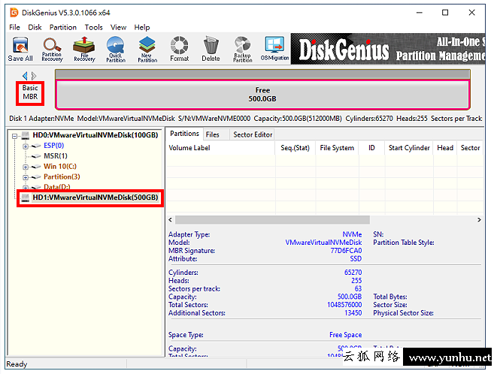Select the Free 500.0GB space bar
The width and height of the screenshot is (494, 374).
coord(262,95)
